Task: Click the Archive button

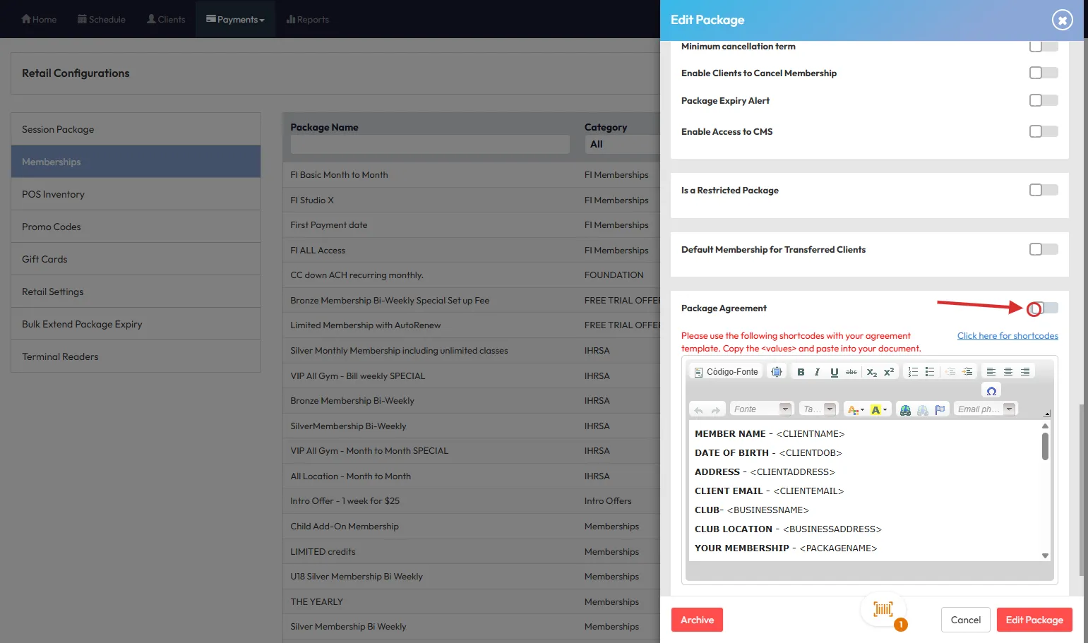Action: click(697, 620)
